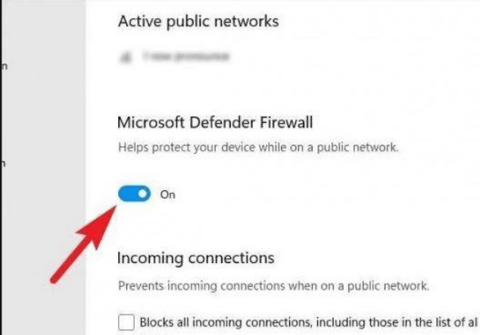Image resolution: width=480 pixels, height=335 pixels.
Task: Select the upper truncated item in left sidebar
Action: coord(5,66)
